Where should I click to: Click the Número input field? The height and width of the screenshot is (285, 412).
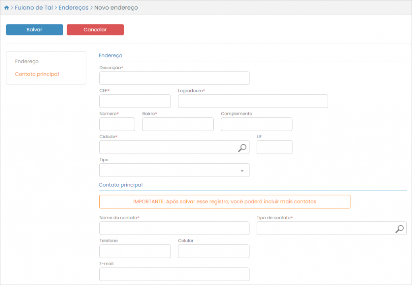117,125
